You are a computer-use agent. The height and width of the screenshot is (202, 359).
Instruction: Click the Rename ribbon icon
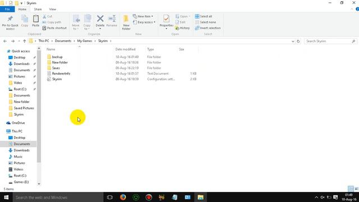point(112,21)
